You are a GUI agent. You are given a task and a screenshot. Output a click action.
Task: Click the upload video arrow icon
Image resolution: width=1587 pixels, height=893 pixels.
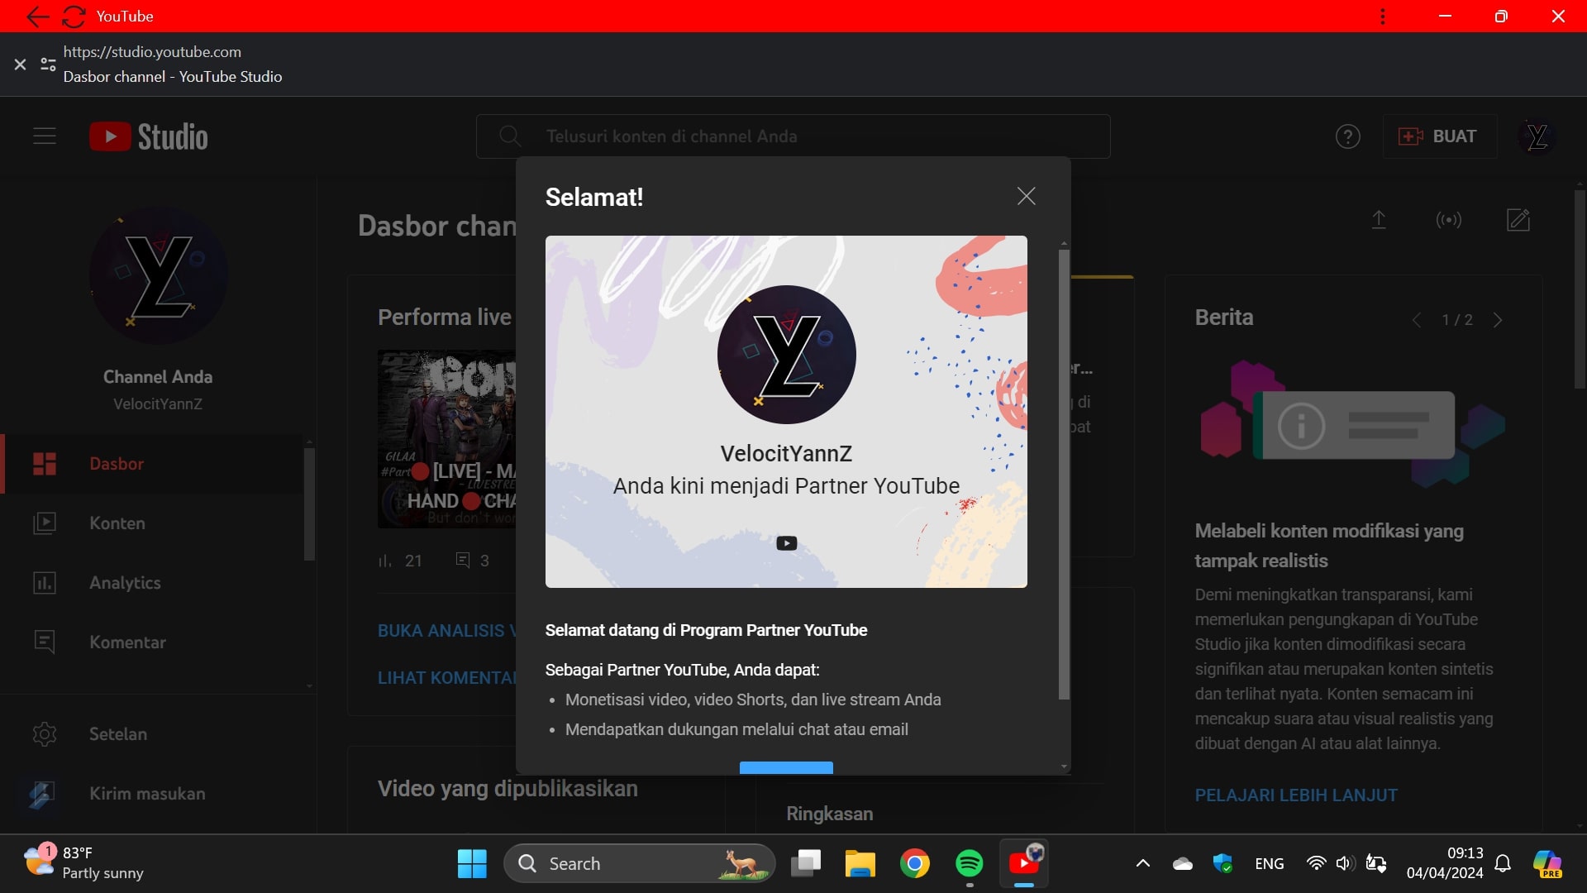(x=1378, y=220)
